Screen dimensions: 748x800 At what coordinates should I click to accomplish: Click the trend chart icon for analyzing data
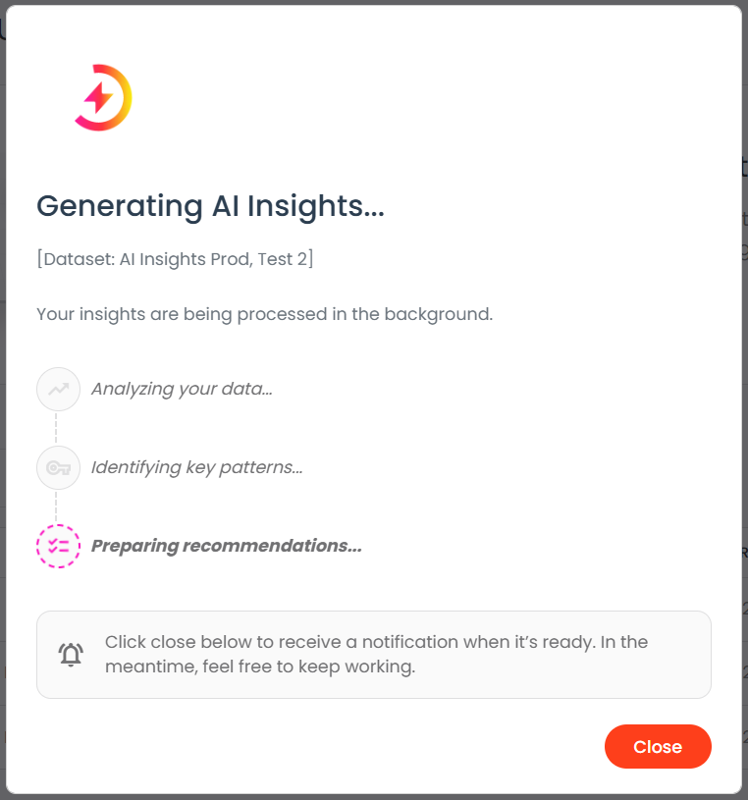pos(58,389)
